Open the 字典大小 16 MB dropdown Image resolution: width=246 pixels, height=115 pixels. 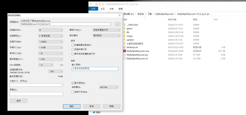pos(50,47)
